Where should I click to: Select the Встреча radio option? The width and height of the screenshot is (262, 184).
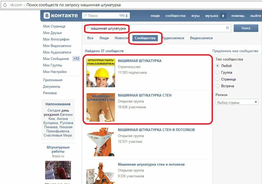click(x=217, y=86)
